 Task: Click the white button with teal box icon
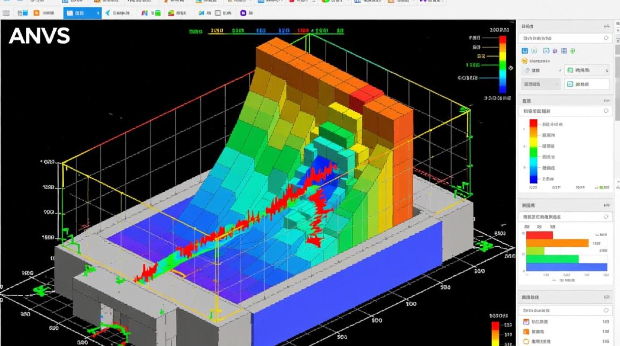pos(587,84)
